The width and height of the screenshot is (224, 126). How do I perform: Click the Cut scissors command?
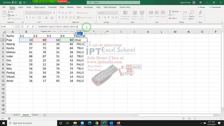point(10,12)
